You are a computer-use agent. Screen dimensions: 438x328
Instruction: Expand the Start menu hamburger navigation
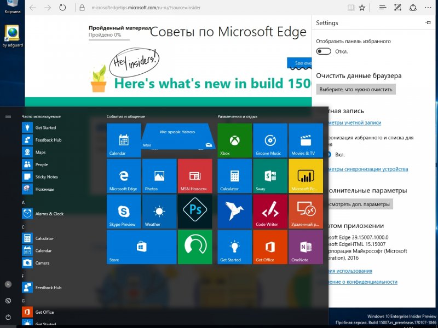tap(8, 116)
